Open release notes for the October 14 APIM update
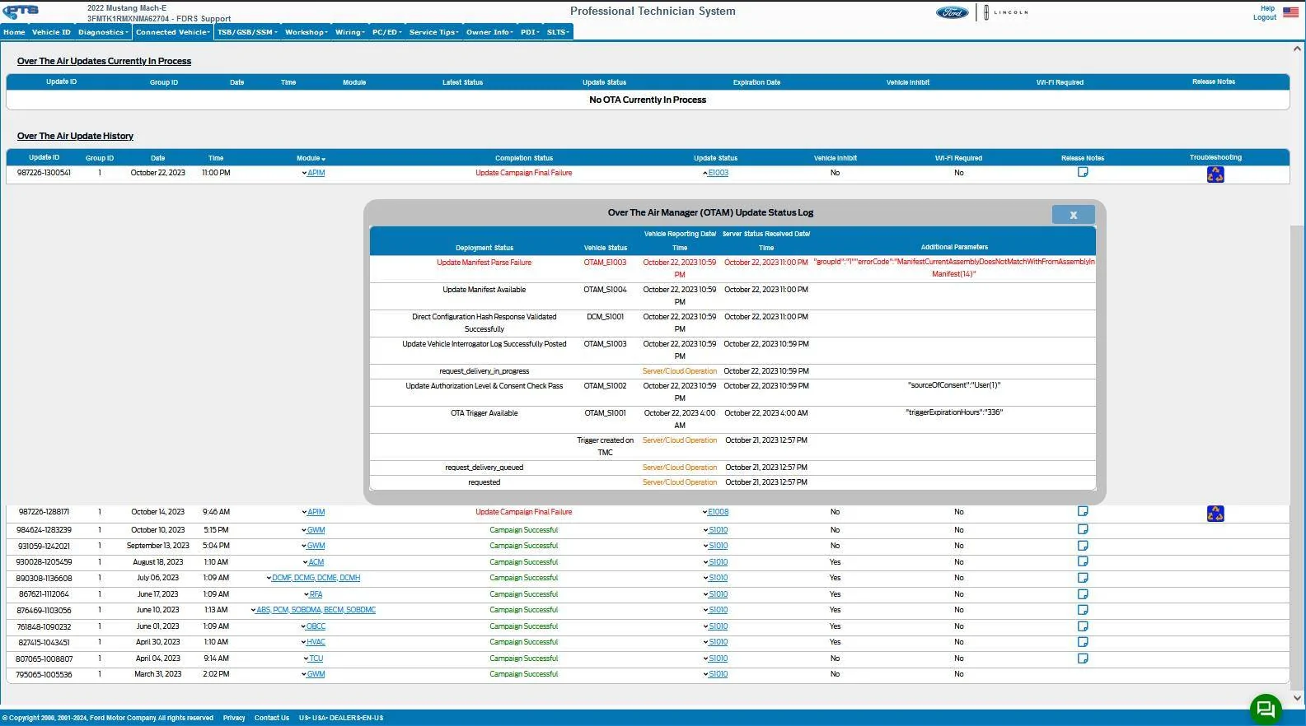Image resolution: width=1306 pixels, height=726 pixels. point(1083,511)
